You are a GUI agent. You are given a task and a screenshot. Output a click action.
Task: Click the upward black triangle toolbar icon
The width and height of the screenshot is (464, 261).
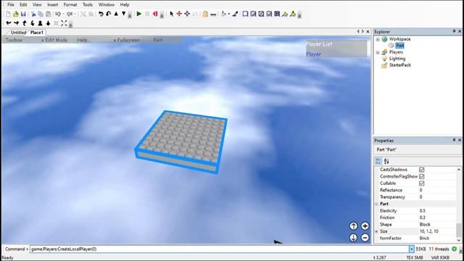point(116,14)
